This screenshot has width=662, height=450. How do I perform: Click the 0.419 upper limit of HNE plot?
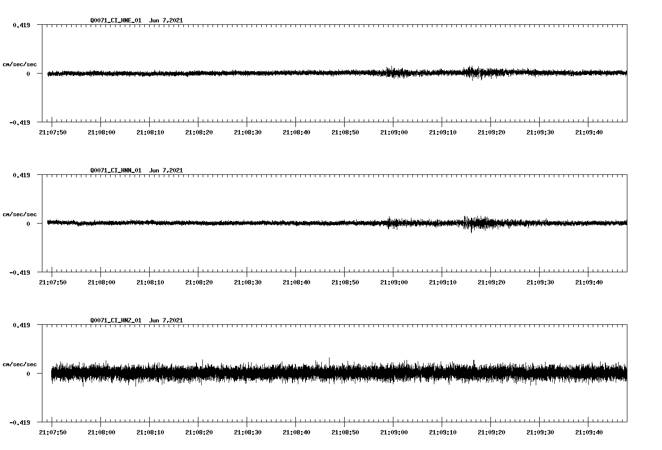pyautogui.click(x=21, y=25)
